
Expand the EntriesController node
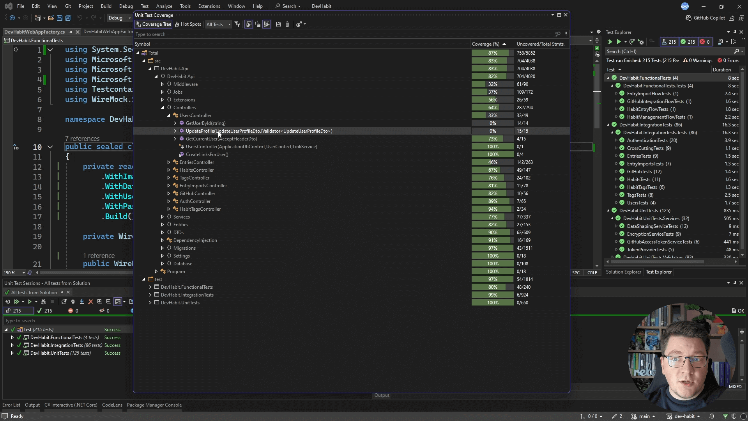click(169, 162)
